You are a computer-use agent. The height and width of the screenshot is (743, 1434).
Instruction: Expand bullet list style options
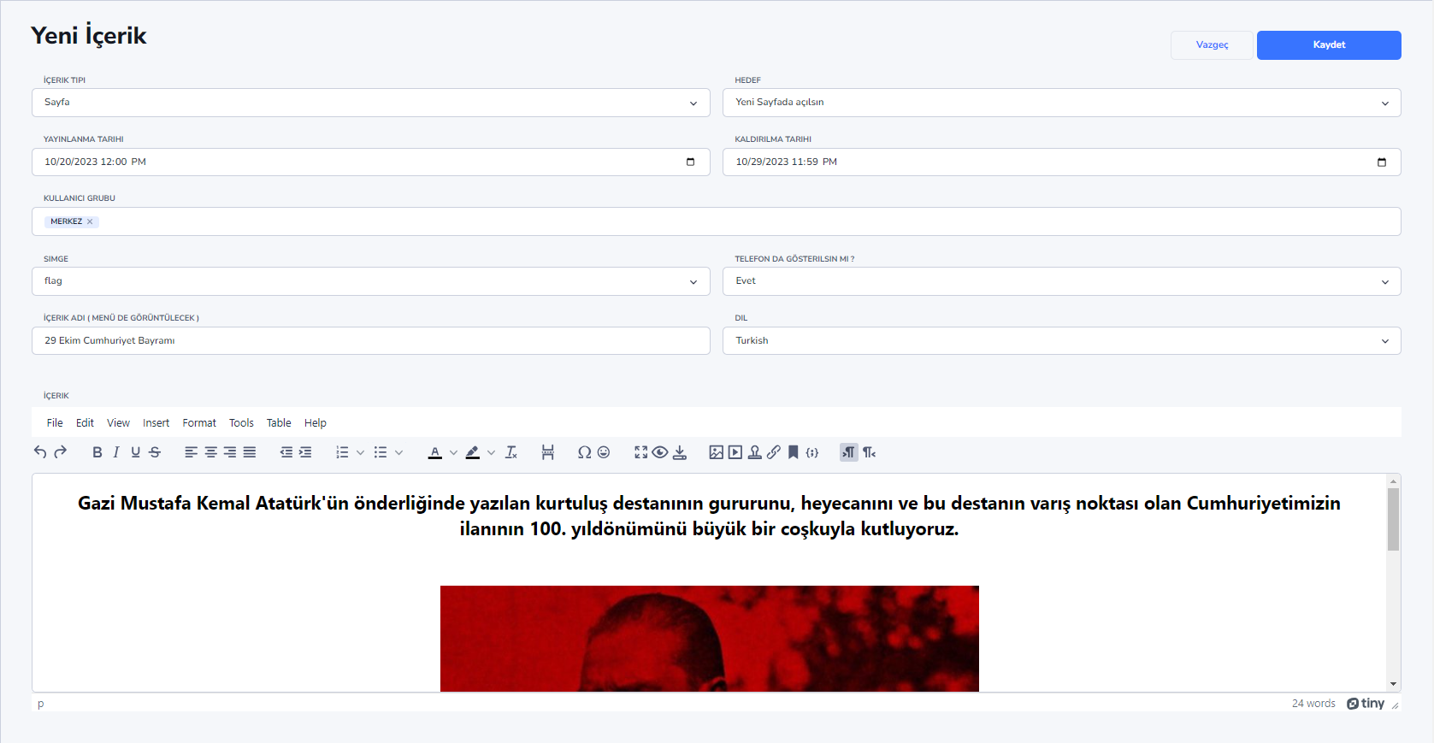click(x=398, y=452)
